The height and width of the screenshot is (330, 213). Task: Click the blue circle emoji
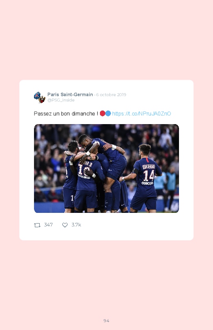(108, 113)
